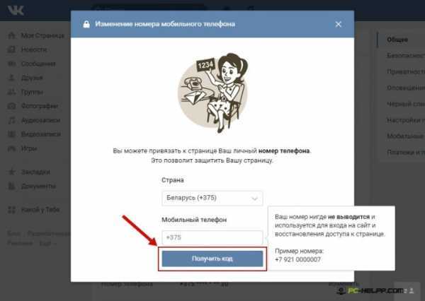The height and width of the screenshot is (301, 425).
Task: Select the Безопасность settings tab
Action: click(406, 55)
